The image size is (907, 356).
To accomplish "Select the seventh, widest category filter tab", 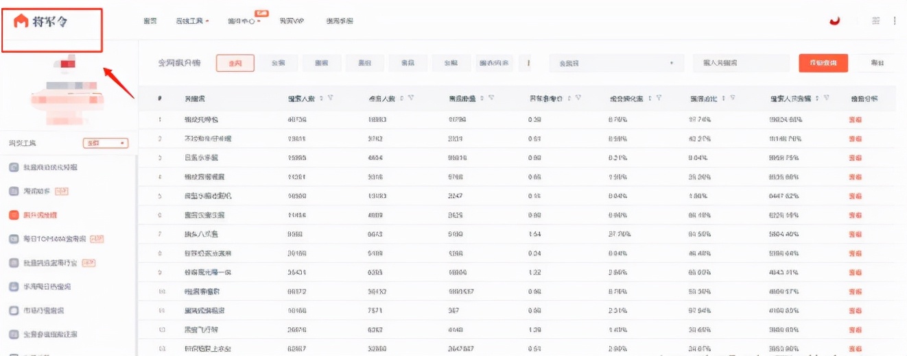I will click(x=494, y=63).
